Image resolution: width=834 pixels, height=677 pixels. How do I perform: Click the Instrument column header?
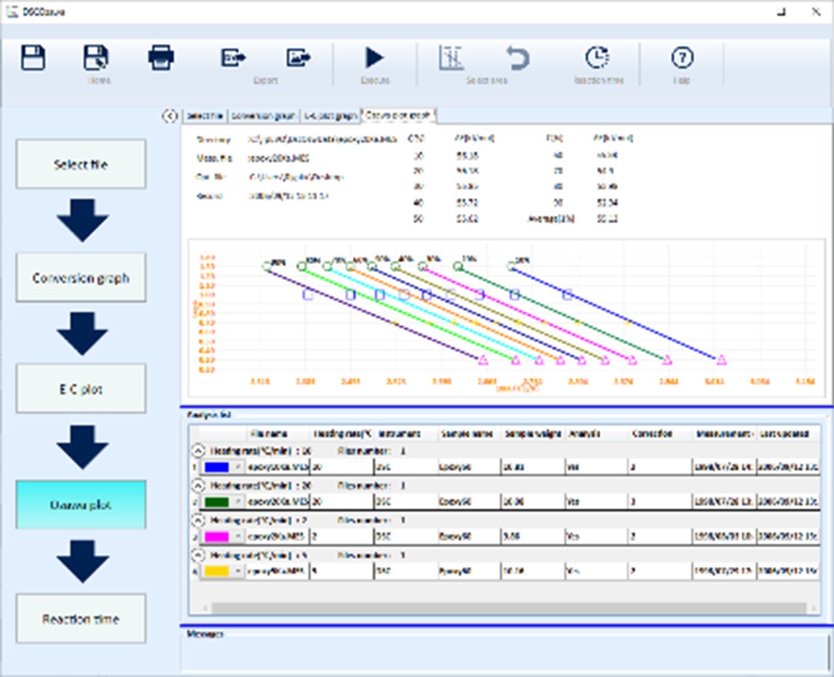406,434
